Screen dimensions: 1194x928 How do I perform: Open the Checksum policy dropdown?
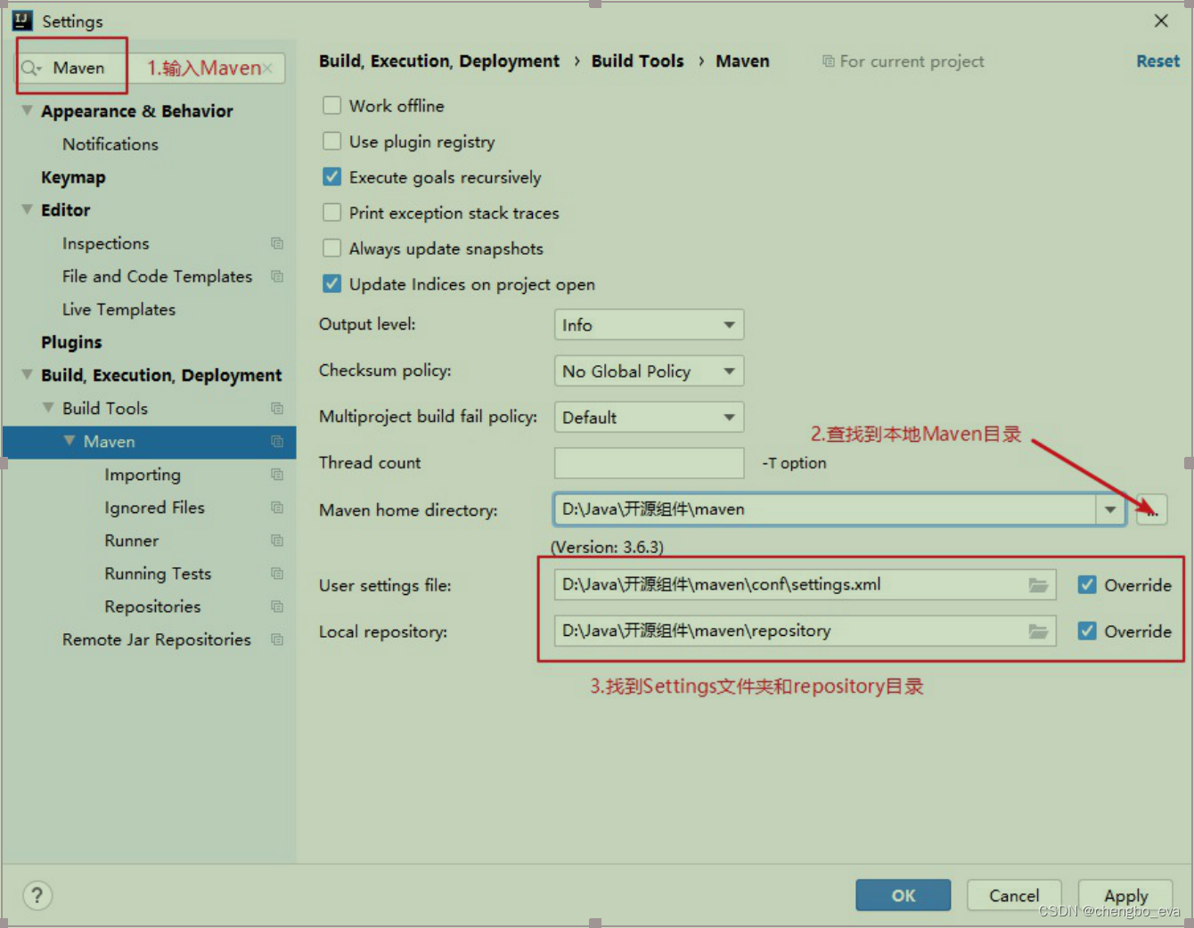(x=649, y=371)
